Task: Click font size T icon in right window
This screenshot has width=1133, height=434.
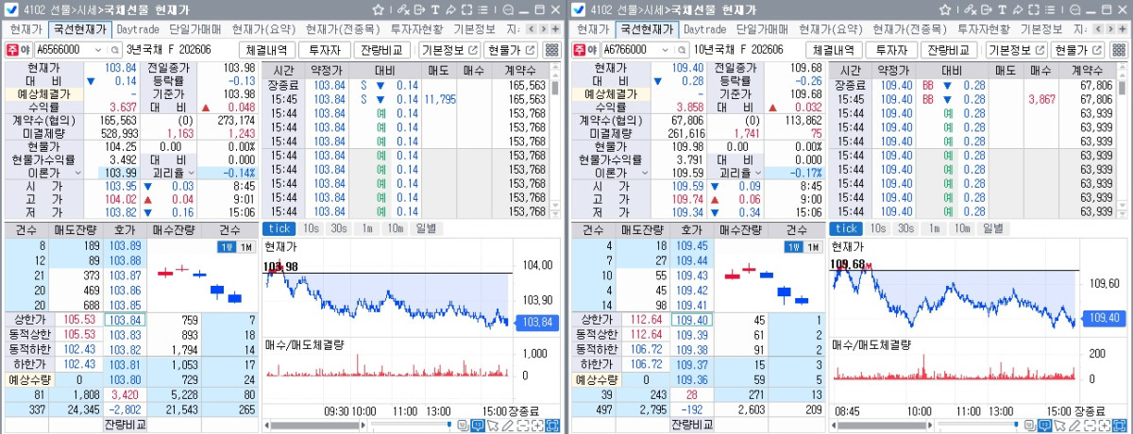Action: 1003,9
